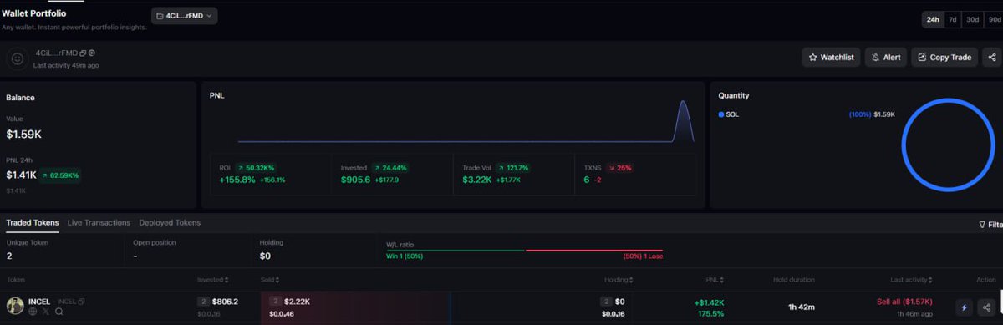The image size is (1003, 325).
Task: Select the 30d time range
Action: (x=972, y=18)
